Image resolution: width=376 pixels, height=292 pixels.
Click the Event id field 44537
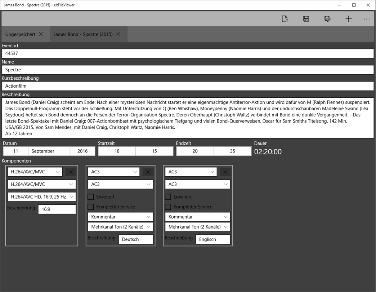tap(188, 53)
